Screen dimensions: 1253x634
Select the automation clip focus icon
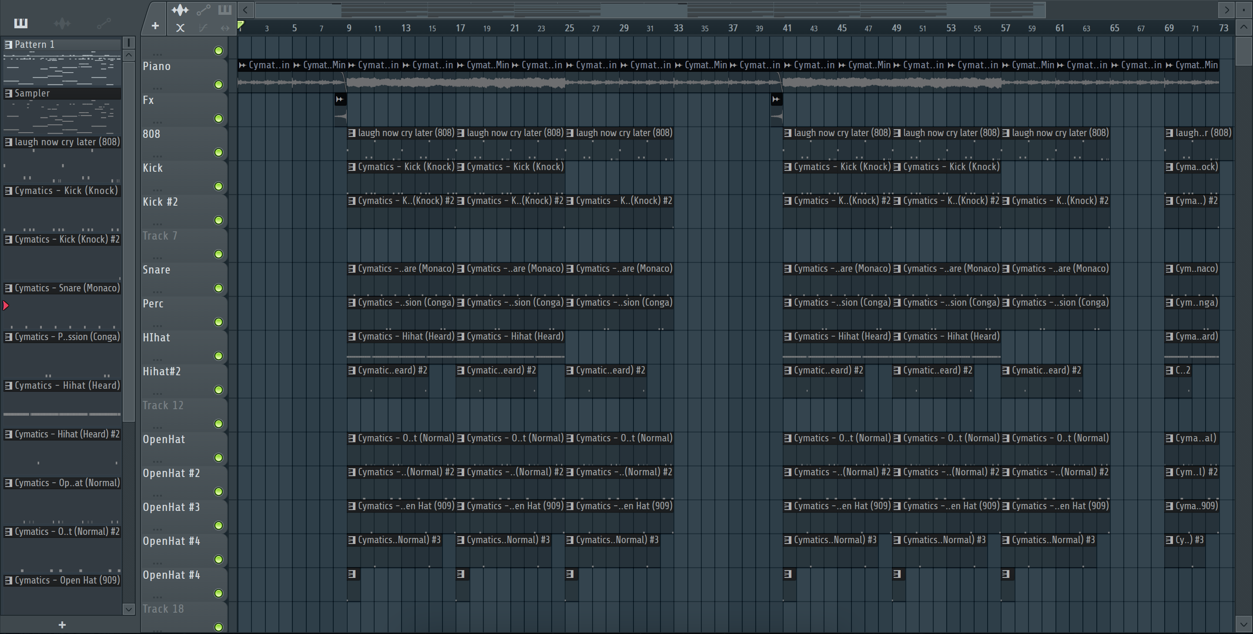[203, 10]
